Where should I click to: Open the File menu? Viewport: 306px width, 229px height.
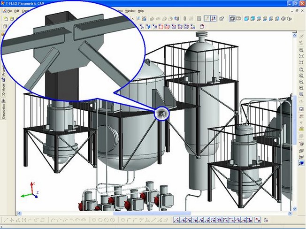tap(10, 10)
